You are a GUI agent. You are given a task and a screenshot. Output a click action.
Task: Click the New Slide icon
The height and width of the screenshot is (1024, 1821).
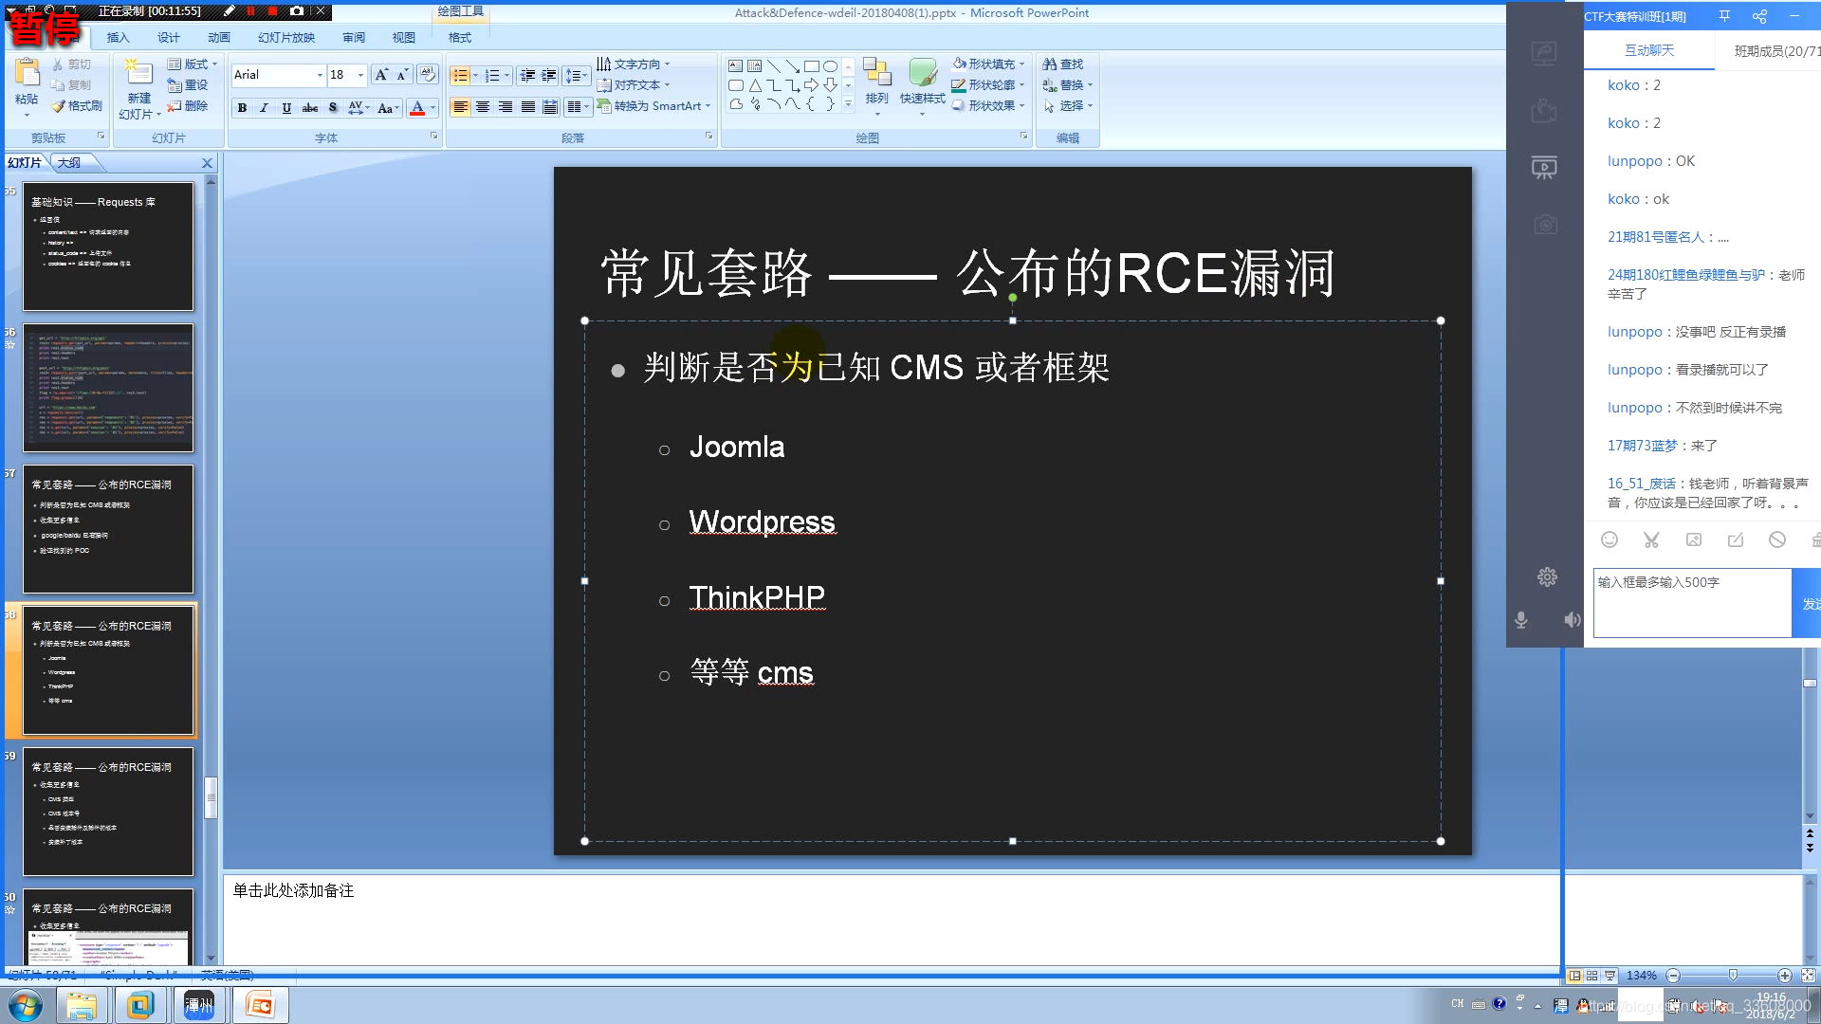(138, 74)
